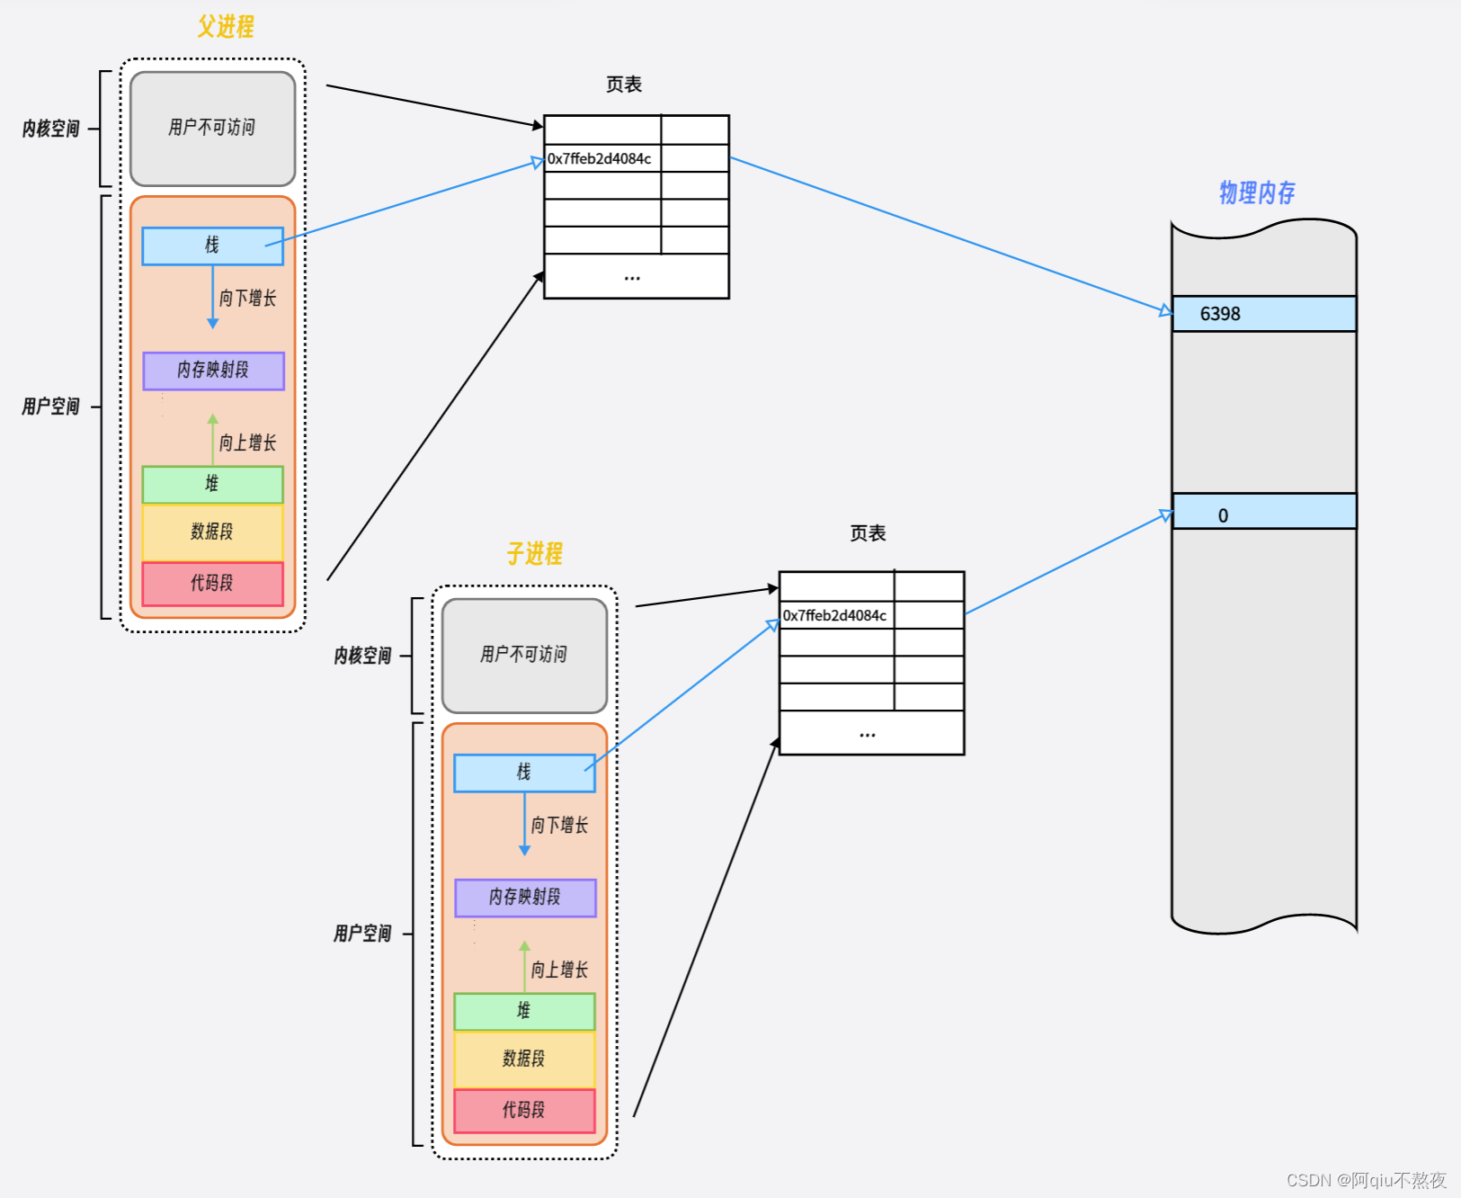Click the CSDN @阿qiu不熬夜 watermark text

click(1367, 1180)
